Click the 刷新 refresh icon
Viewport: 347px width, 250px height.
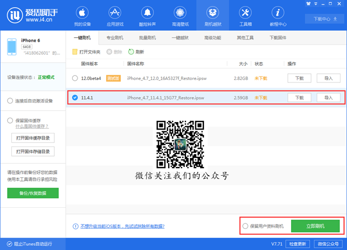(131, 52)
